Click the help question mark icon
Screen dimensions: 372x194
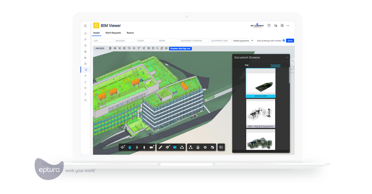coord(269,26)
